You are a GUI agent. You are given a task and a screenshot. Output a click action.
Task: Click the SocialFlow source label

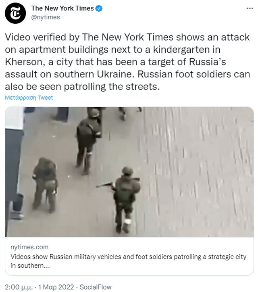tap(96, 287)
